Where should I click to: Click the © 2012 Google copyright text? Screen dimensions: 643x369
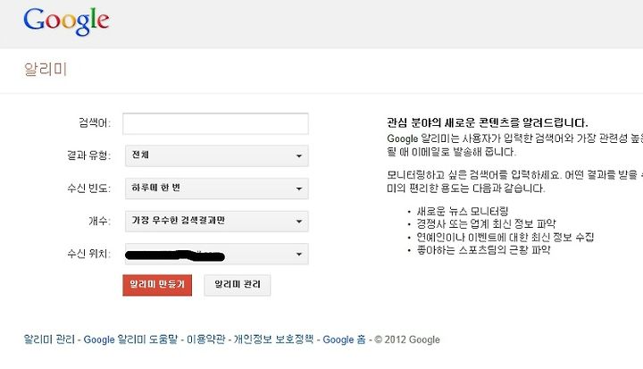(407, 340)
